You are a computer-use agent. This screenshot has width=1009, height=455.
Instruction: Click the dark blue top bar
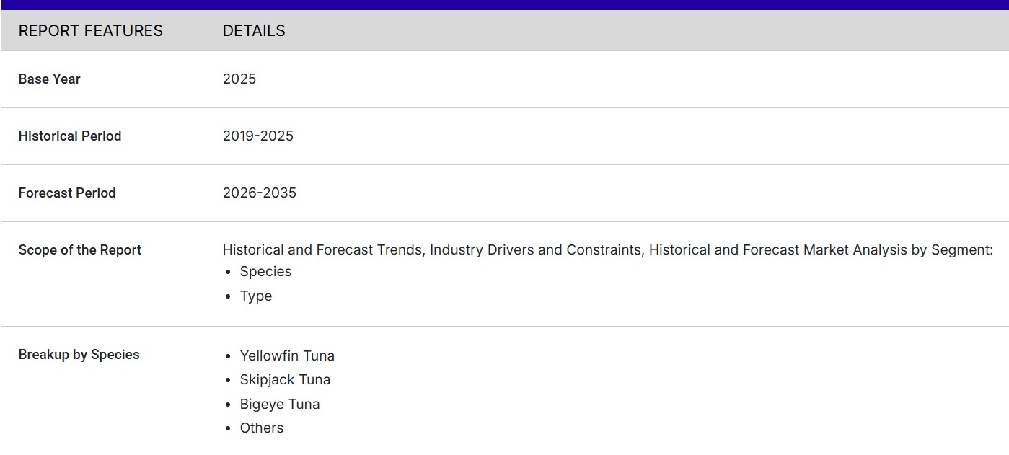(505, 5)
